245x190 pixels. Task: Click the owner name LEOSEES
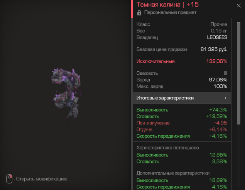pyautogui.click(x=217, y=37)
